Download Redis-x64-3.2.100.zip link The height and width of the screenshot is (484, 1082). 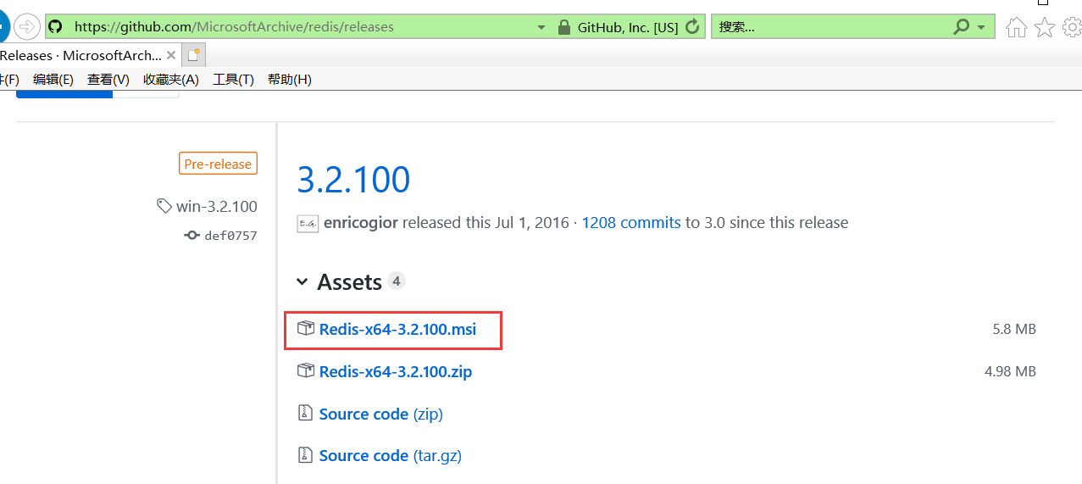tap(396, 371)
